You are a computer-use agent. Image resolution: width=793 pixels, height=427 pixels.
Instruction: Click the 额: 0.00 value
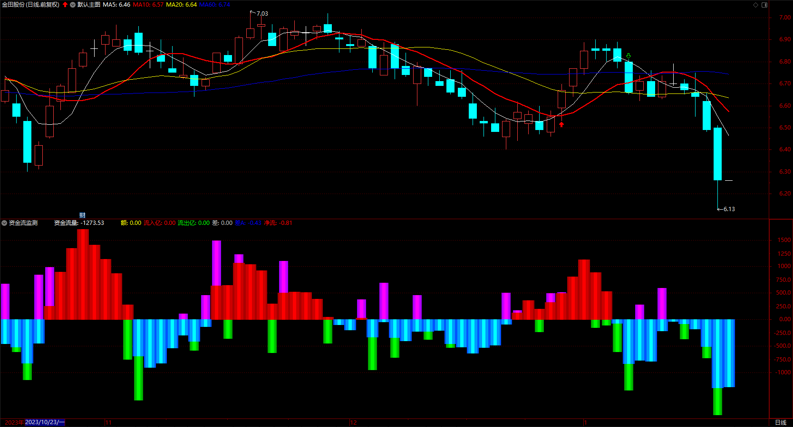pyautogui.click(x=131, y=223)
